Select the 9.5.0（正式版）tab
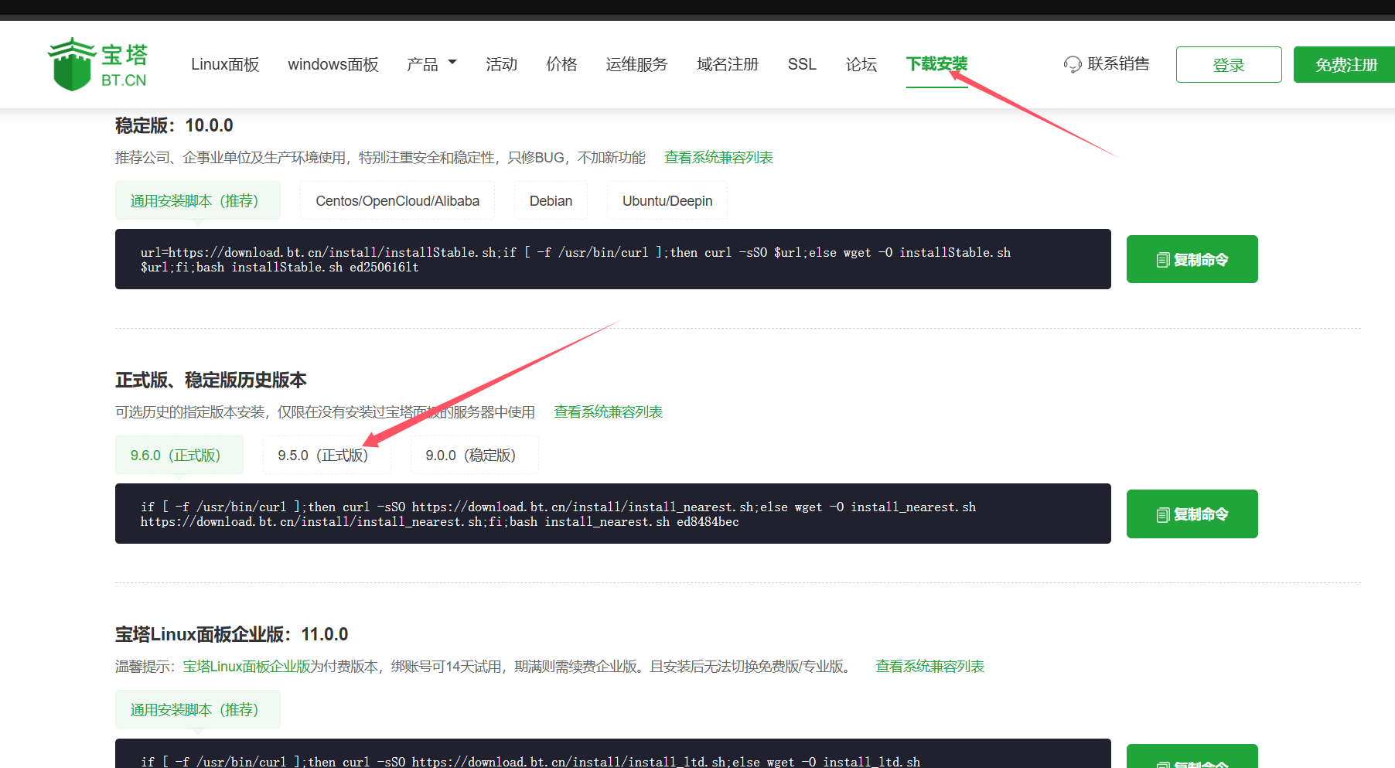The height and width of the screenshot is (768, 1395). click(x=326, y=456)
